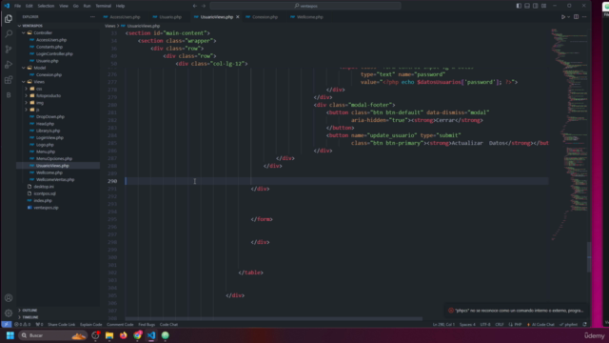This screenshot has width=609, height=343.
Task: Open the Extensions view
Action: (9, 80)
